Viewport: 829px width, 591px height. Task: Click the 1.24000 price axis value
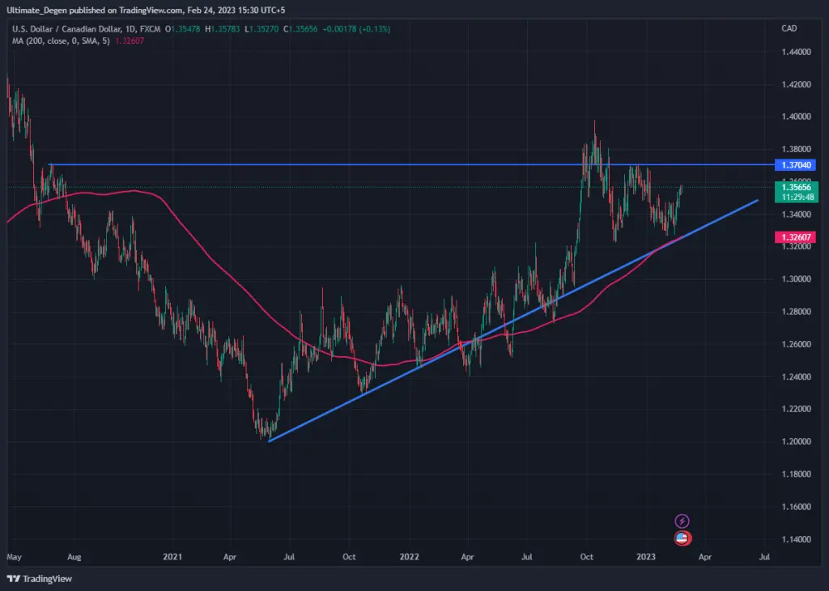point(797,377)
